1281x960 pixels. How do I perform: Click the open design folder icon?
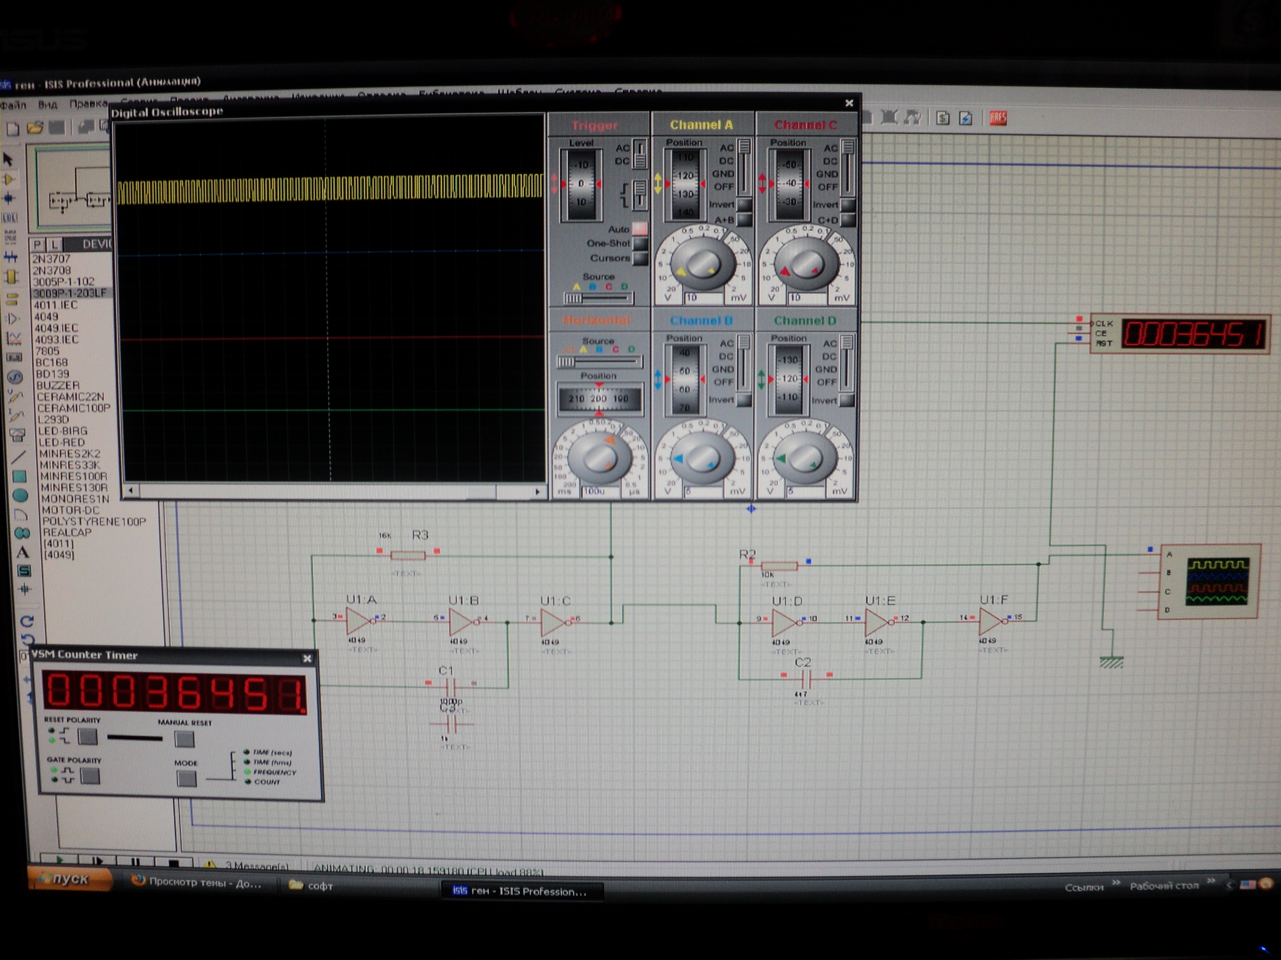pos(35,127)
